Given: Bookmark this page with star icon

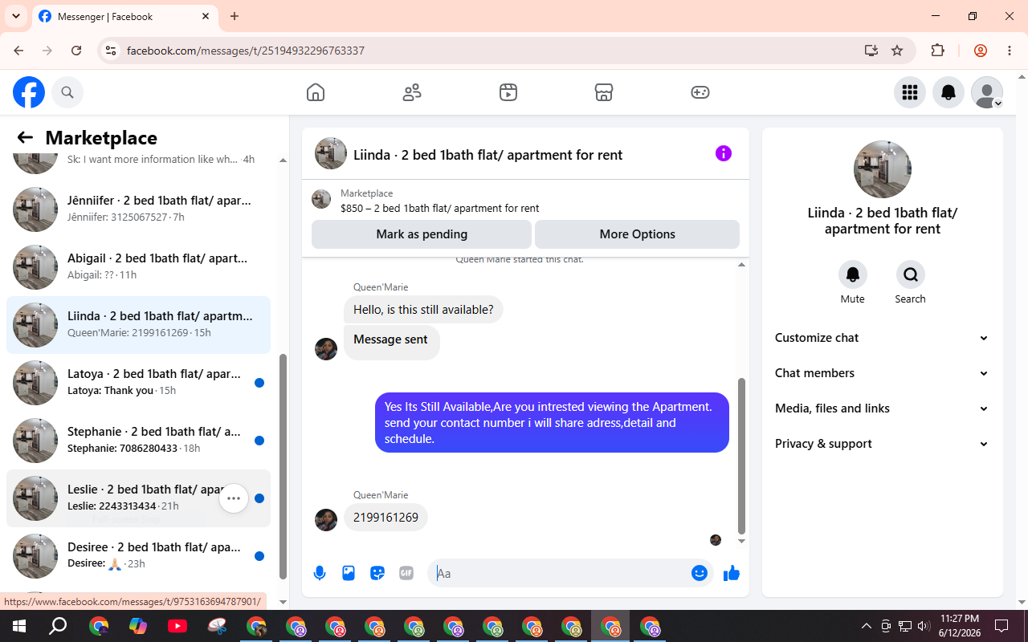Looking at the screenshot, I should 897,51.
